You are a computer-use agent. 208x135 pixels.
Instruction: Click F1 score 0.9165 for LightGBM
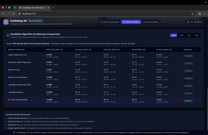point(159,85)
